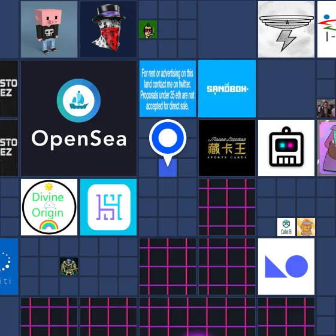This screenshot has height=336, width=336.
Task: Open the purple cloaked character tile
Action: [x=327, y=148]
